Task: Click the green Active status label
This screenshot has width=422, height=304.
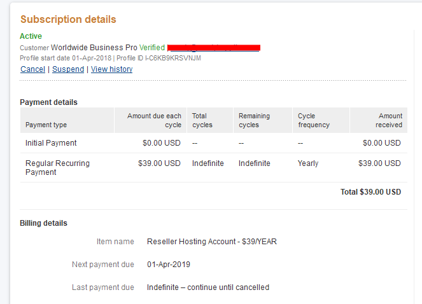Action: [x=31, y=36]
